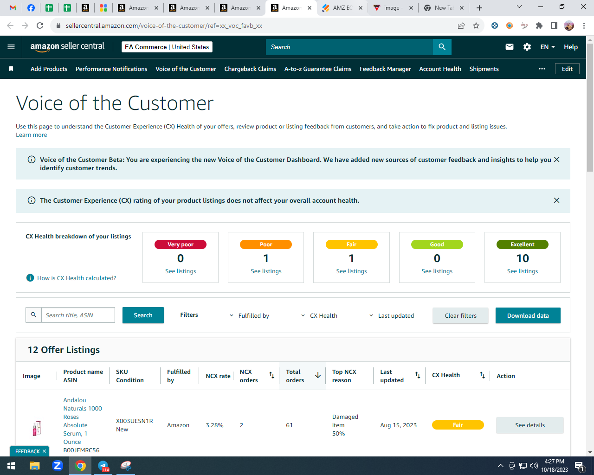Open the EA Commerce United States account switcher
Viewport: 594px width, 475px height.
point(167,47)
